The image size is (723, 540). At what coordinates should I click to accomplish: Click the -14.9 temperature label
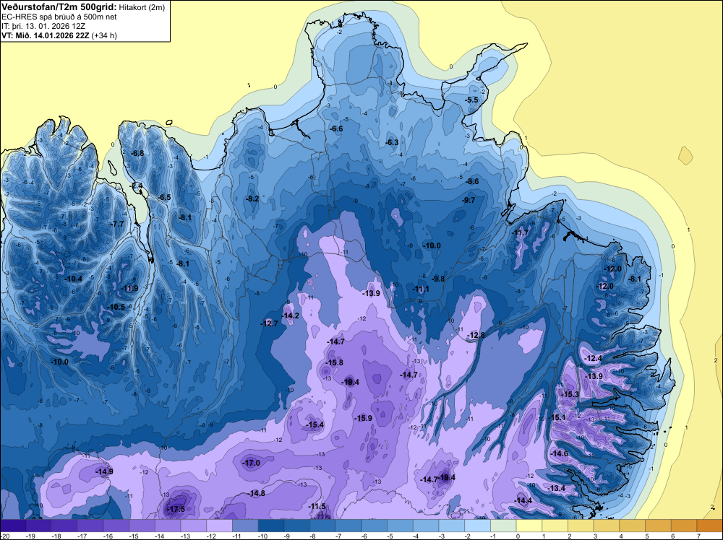[104, 472]
